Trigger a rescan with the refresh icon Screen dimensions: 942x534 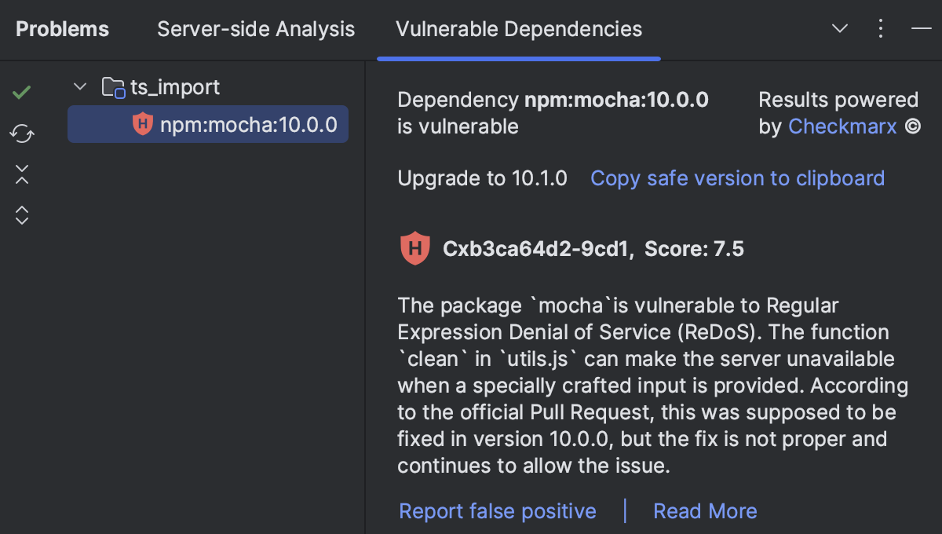(21, 133)
